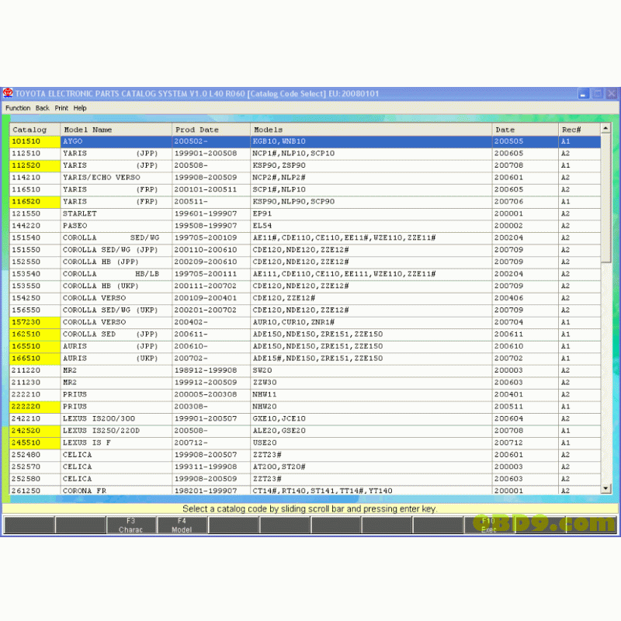
Task: Click the Models column header
Action: click(371, 130)
